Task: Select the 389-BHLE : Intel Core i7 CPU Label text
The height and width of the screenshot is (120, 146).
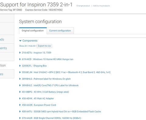Action: coord(50,85)
